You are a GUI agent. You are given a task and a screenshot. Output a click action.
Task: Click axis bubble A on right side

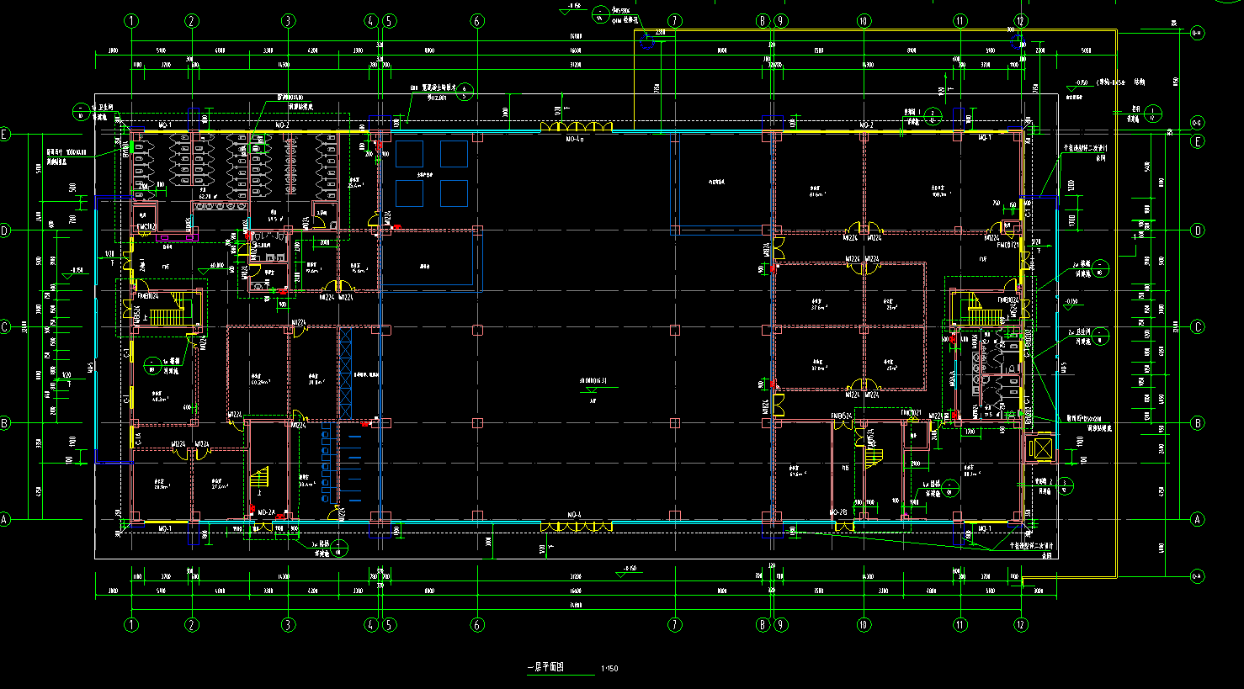(1198, 520)
